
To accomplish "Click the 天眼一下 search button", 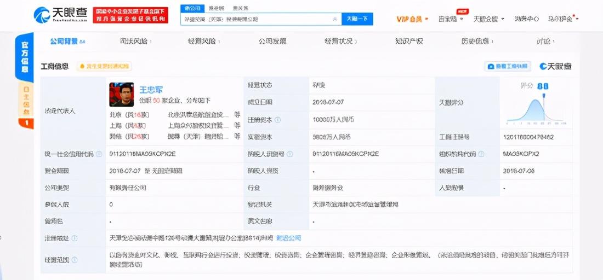I will click(x=357, y=19).
